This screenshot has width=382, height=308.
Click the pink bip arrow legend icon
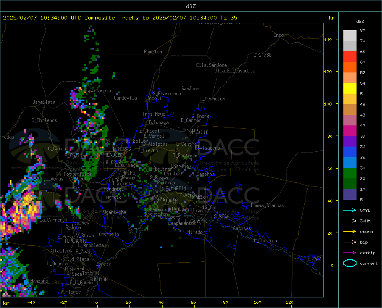(350, 242)
